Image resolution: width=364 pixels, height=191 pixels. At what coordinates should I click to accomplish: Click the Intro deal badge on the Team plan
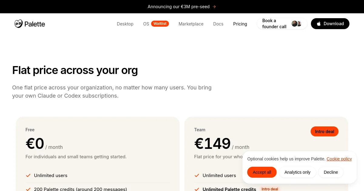point(325,132)
